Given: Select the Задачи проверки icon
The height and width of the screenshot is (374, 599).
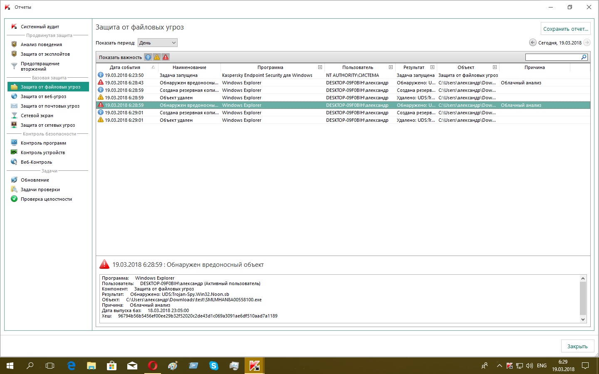Looking at the screenshot, I should coord(14,189).
